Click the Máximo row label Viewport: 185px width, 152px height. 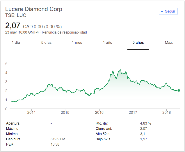(x=12, y=129)
